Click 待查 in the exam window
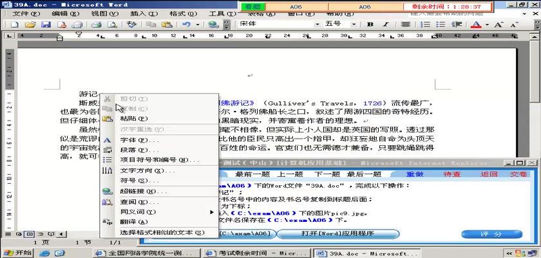 [452, 174]
